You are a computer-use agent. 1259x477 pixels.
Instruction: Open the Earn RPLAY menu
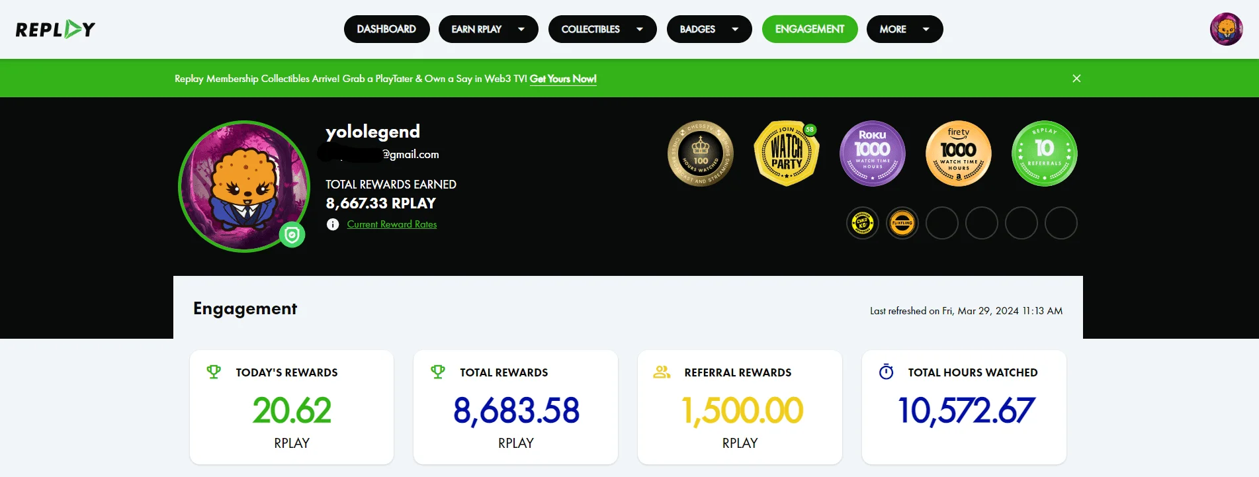[488, 29]
